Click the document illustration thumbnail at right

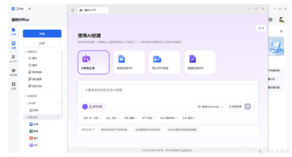pos(276,46)
